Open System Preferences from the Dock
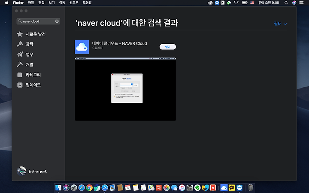Viewport: 309px width, 193px height. tap(190, 188)
